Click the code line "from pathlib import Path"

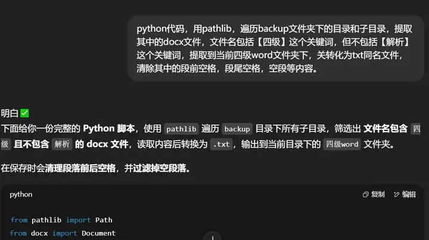coord(61,220)
